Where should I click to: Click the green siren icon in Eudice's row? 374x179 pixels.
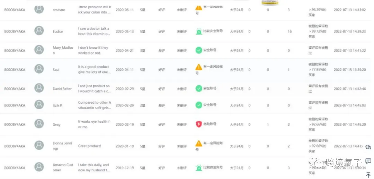click(199, 31)
